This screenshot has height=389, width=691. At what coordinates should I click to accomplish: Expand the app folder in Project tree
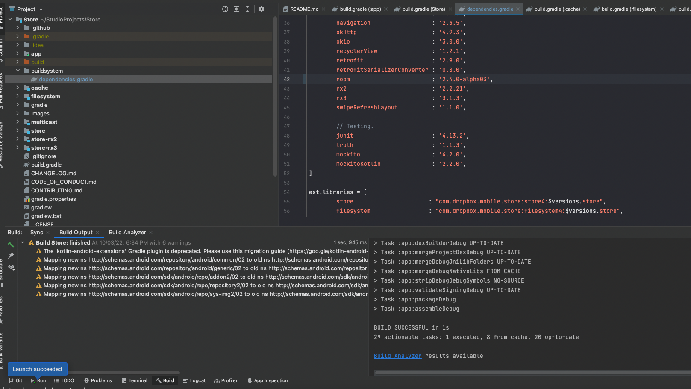pyautogui.click(x=17, y=53)
